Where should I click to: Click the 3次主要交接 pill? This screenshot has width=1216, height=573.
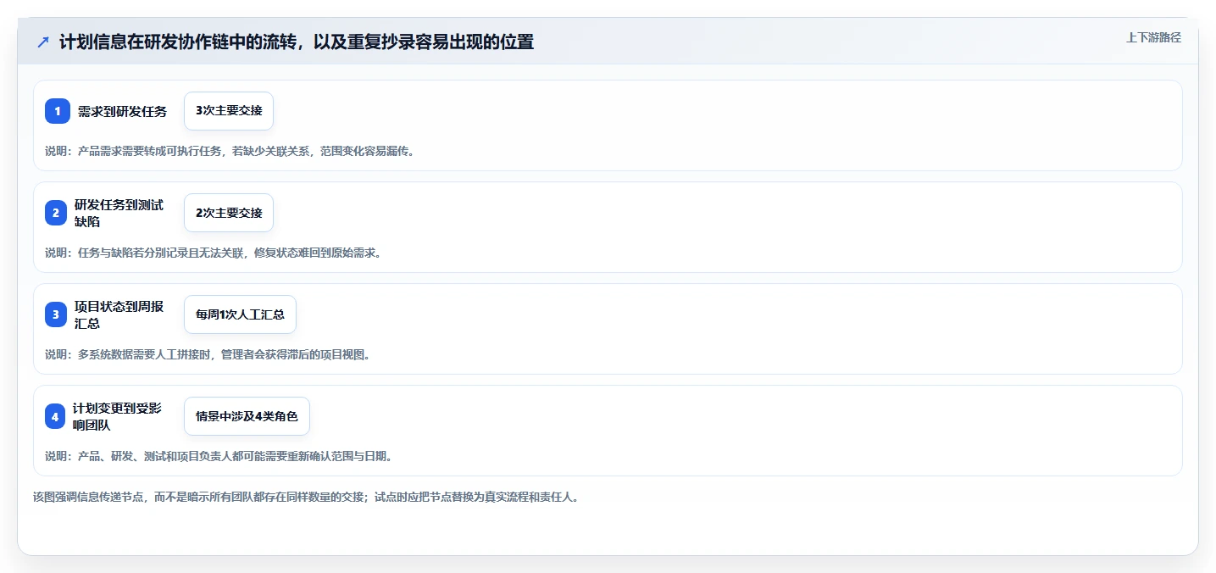(229, 111)
